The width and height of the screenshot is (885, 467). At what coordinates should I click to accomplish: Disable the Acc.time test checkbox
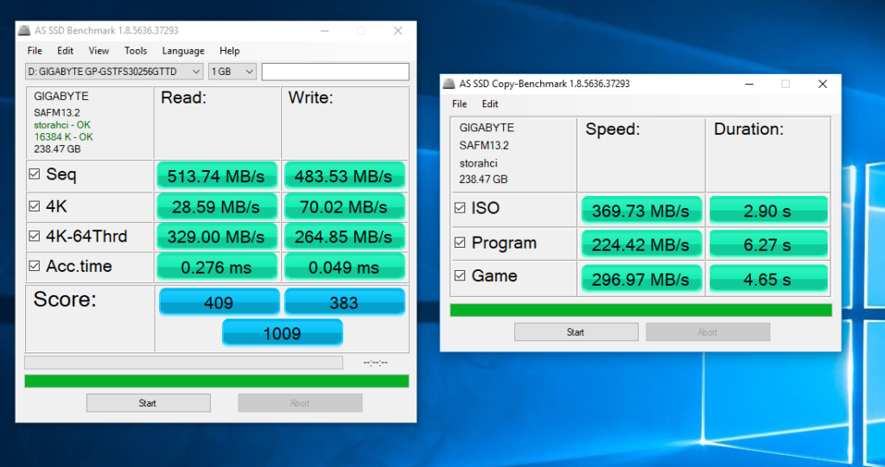[35, 267]
